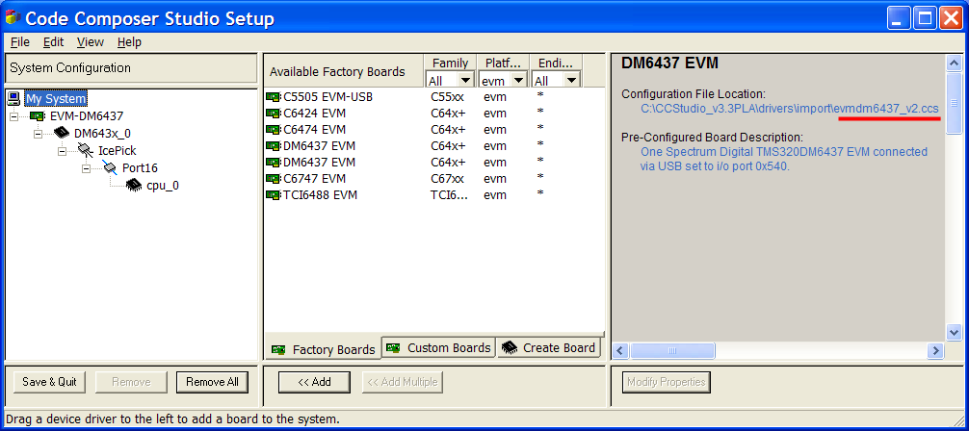This screenshot has height=431, width=969.
Task: Click the TCI6488 EVM board icon
Action: (273, 194)
